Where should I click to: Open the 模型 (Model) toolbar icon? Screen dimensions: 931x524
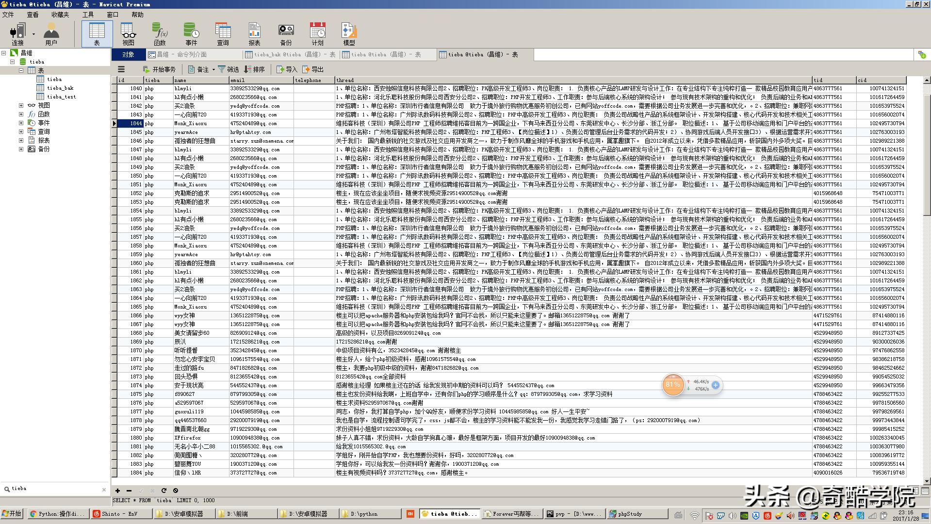pos(349,34)
